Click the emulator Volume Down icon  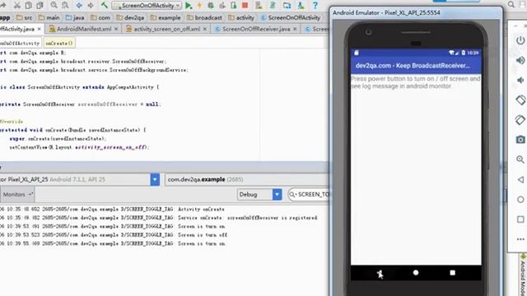[520, 80]
